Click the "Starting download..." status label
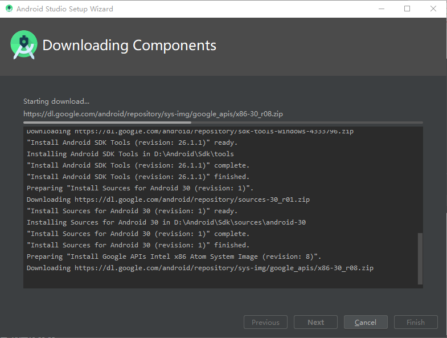447x338 pixels. [x=56, y=101]
